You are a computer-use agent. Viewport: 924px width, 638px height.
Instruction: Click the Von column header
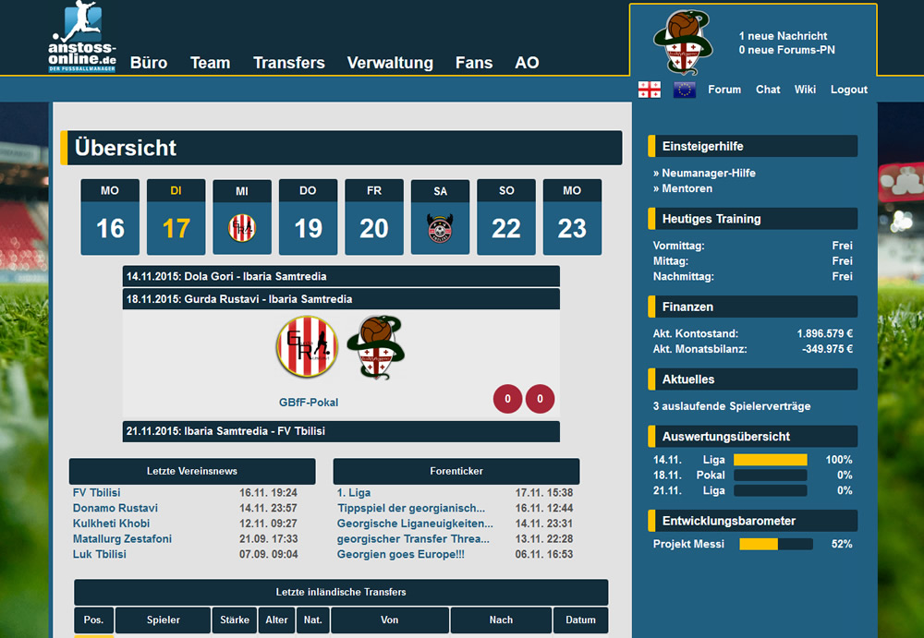pos(390,620)
